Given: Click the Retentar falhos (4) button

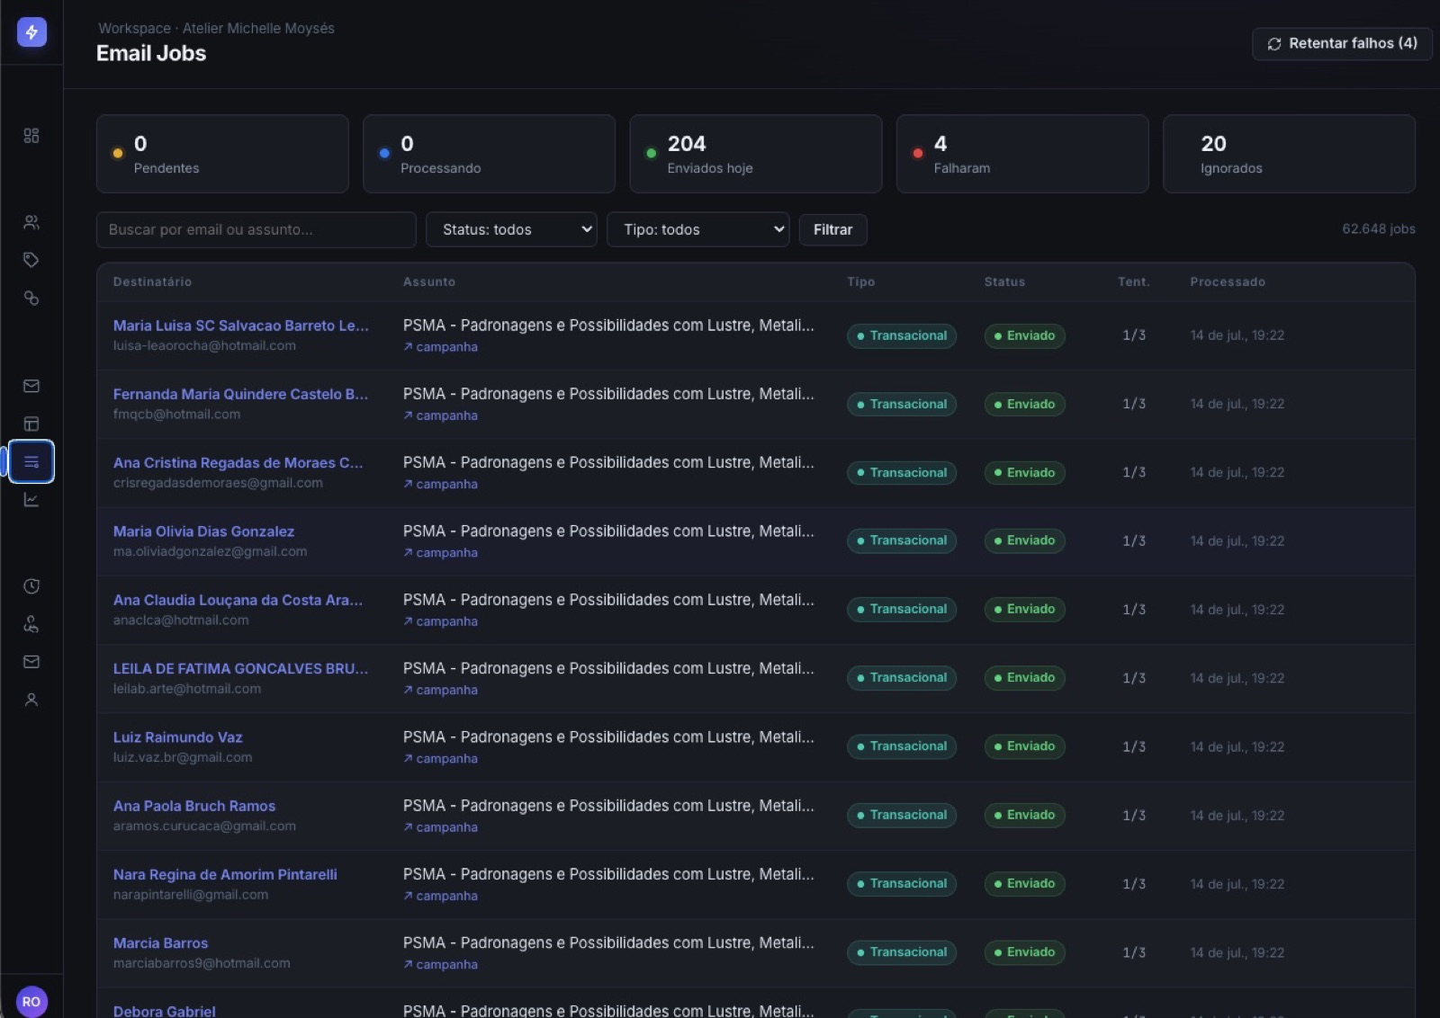Looking at the screenshot, I should [x=1342, y=43].
